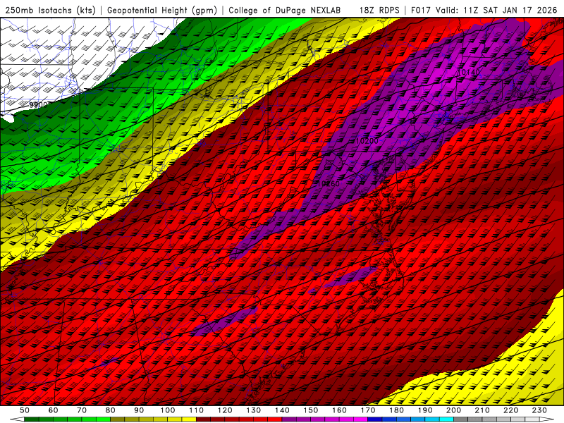Click the 150 value on the color scale

tap(311, 410)
